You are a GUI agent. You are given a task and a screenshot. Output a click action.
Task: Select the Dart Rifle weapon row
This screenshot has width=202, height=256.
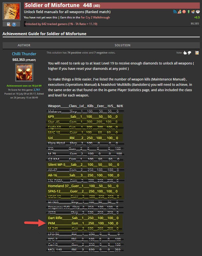83,218
